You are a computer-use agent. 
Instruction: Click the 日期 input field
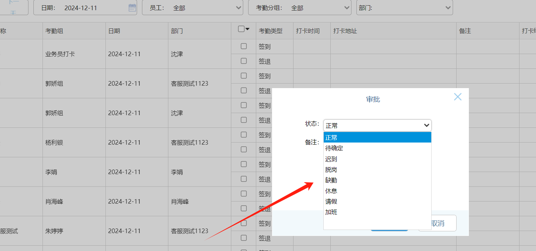click(x=93, y=8)
